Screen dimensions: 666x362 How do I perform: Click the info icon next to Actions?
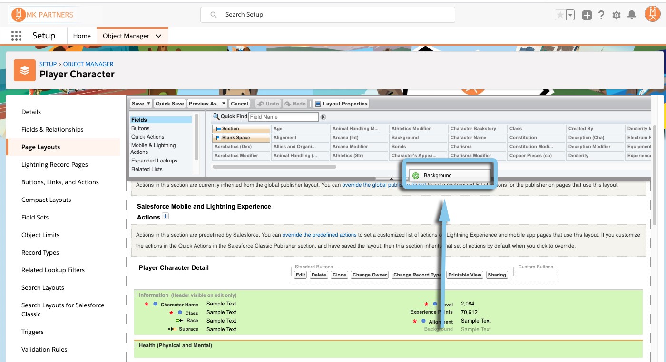(166, 216)
